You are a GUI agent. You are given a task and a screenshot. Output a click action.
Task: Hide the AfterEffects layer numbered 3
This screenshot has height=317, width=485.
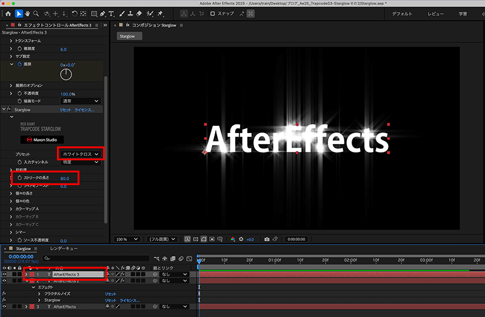(x=4, y=307)
